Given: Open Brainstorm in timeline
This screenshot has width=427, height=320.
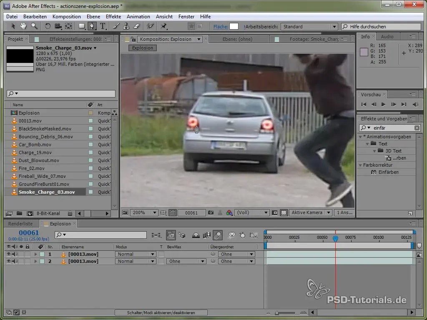Looking at the screenshot, I should tap(232, 235).
